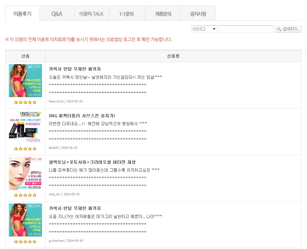Click review text starting 이번엔 다르네요
307x249 pixels.
(x=98, y=124)
